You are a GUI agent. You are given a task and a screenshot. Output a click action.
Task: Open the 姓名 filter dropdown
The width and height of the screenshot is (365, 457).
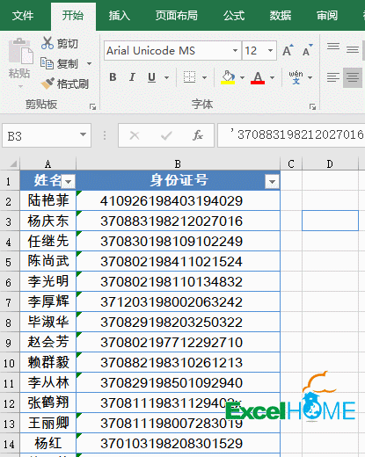coord(69,182)
